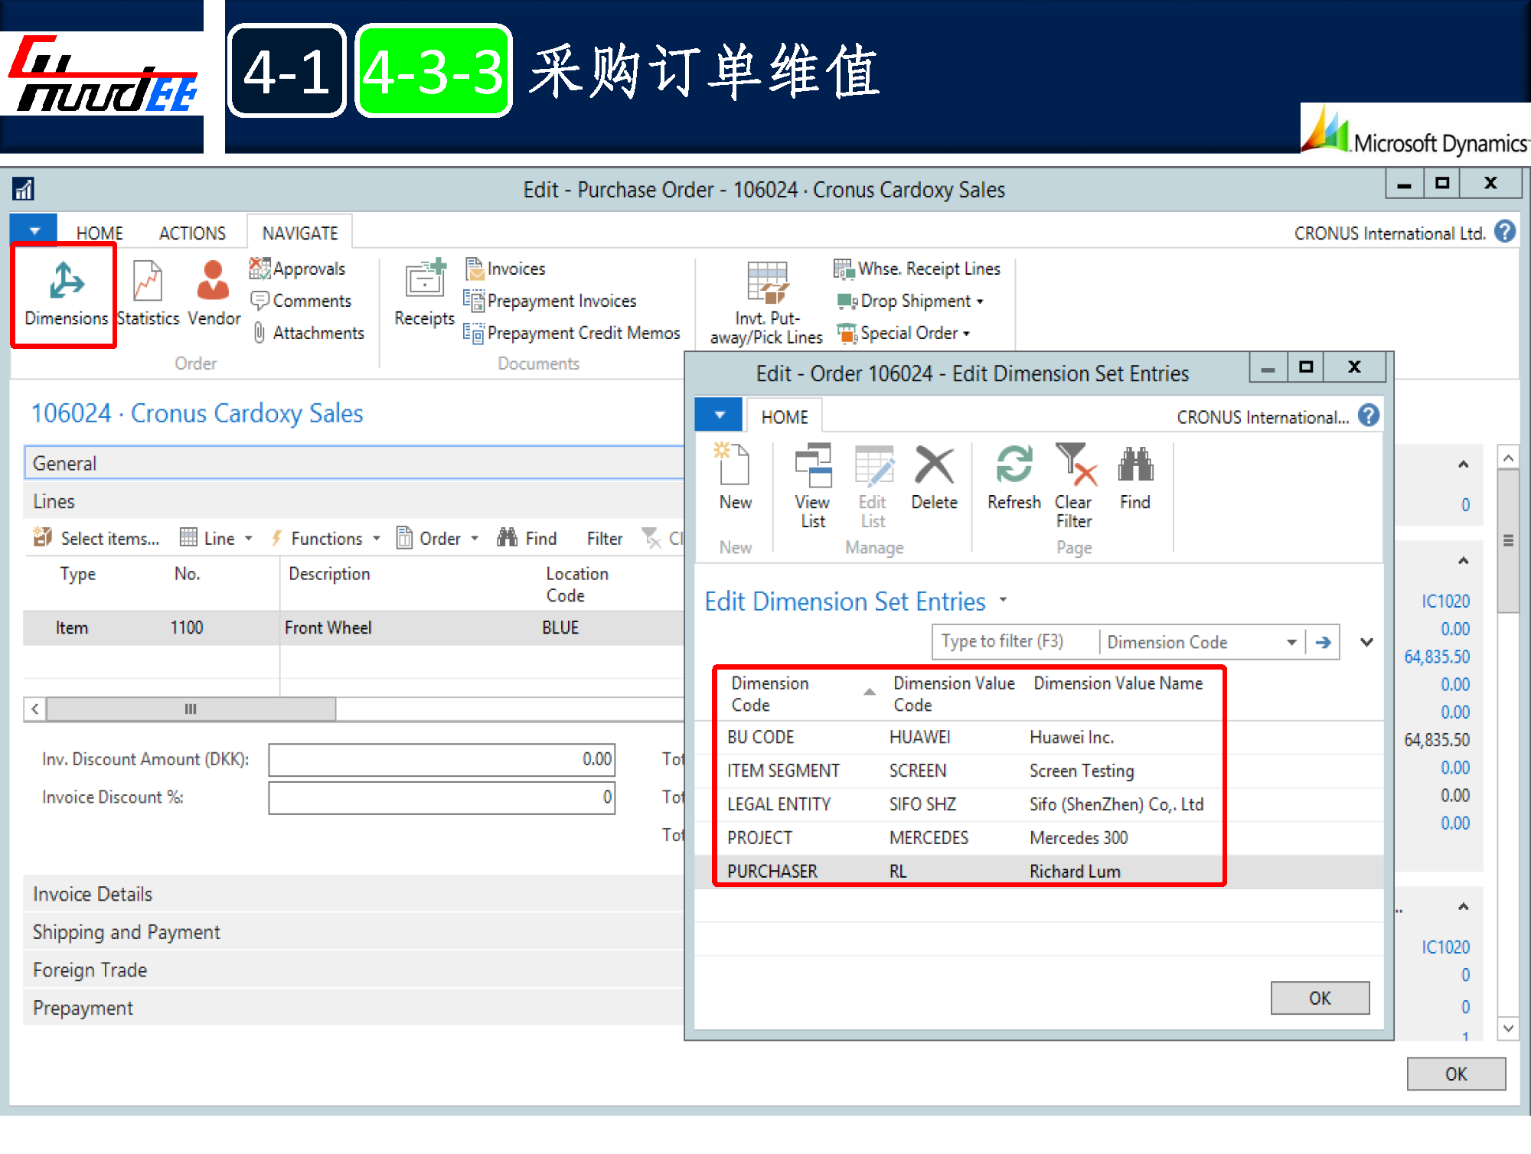This screenshot has width=1531, height=1154.
Task: Open the Functions dropdown in Lines
Action: [x=327, y=539]
